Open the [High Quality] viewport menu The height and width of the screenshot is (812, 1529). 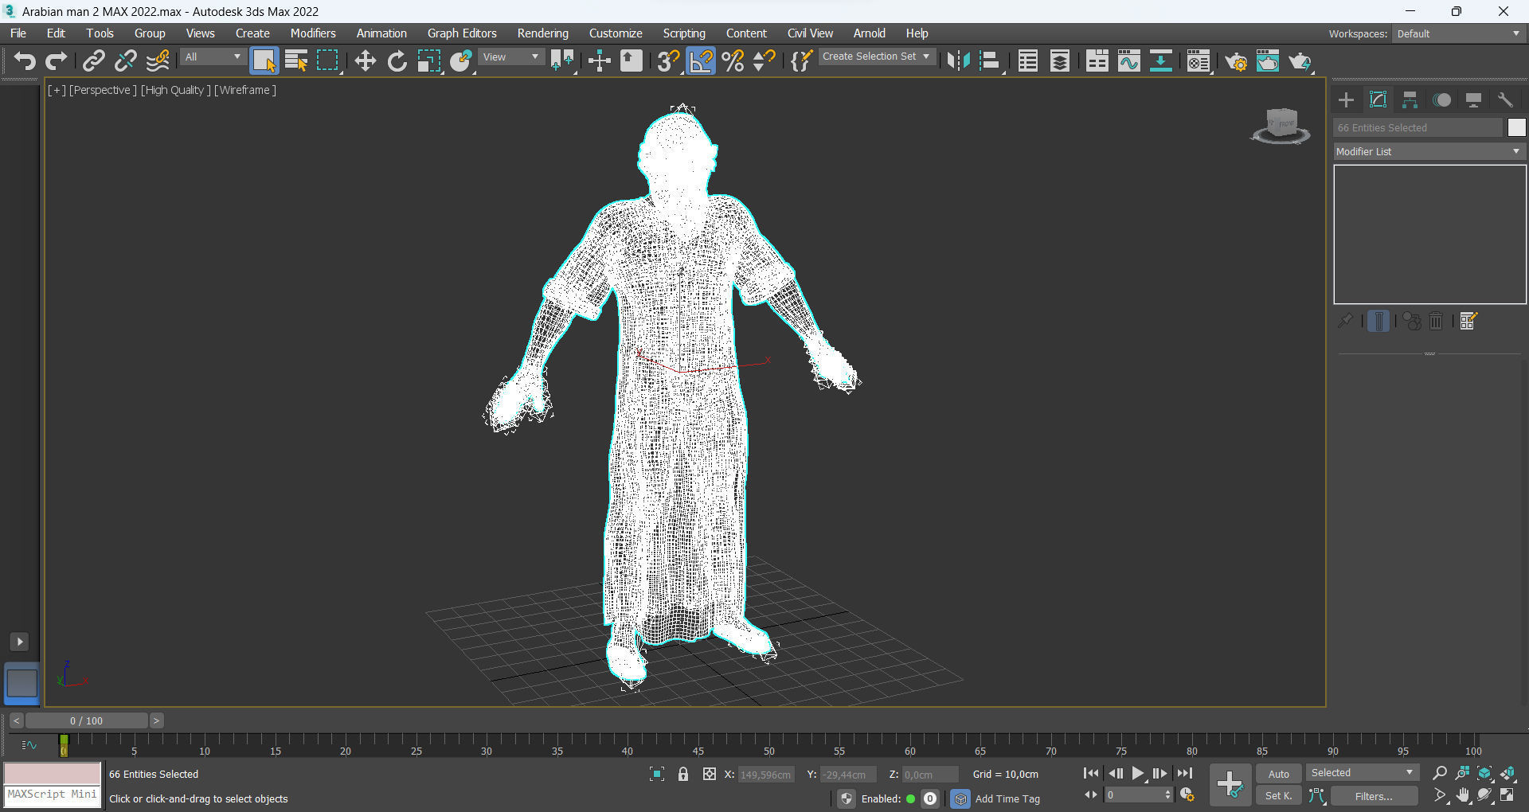tap(176, 90)
